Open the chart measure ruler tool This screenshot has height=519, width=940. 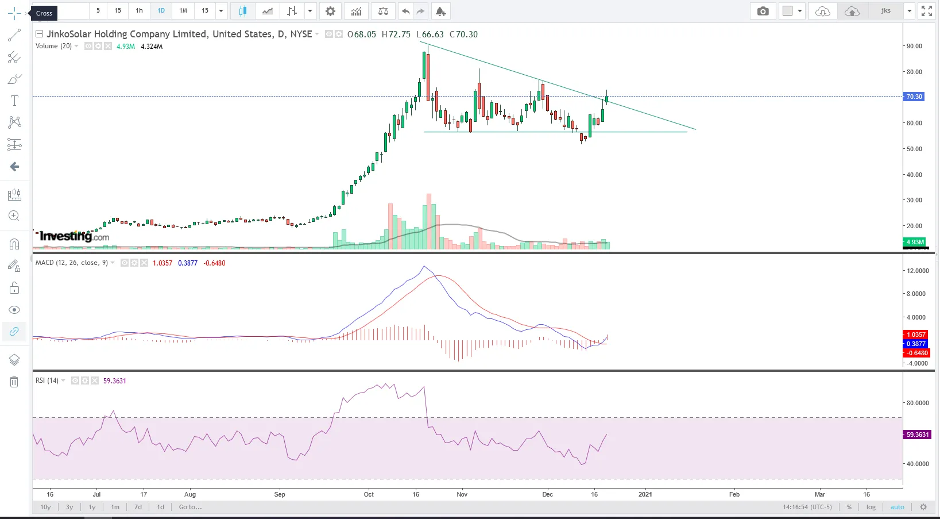14,195
